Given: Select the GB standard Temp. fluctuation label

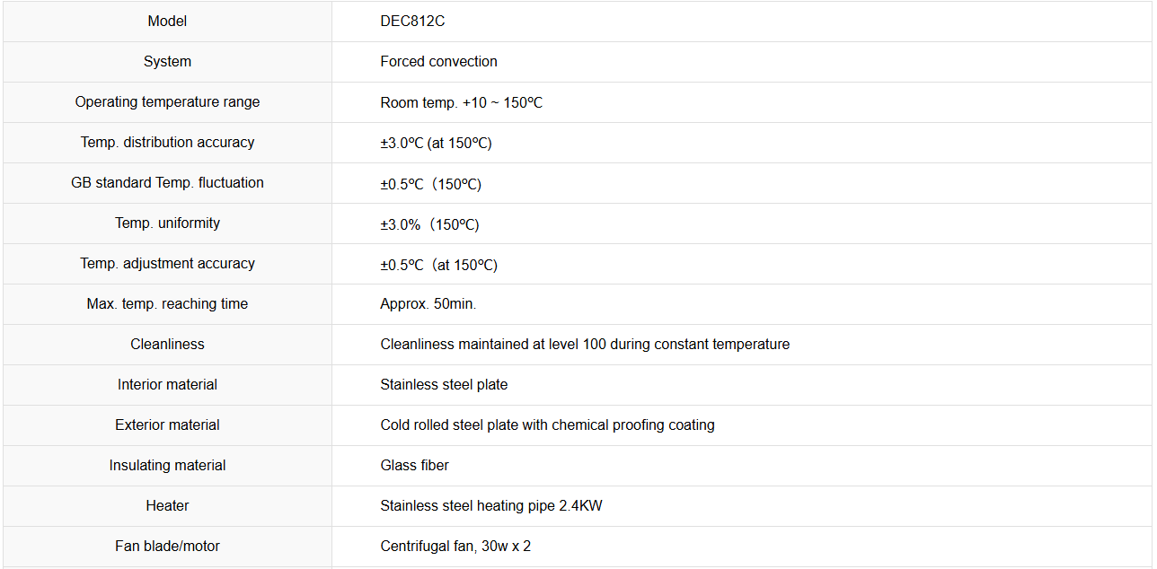Looking at the screenshot, I should pyautogui.click(x=167, y=182).
